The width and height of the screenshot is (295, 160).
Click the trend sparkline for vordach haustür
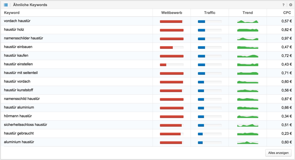(x=248, y=22)
